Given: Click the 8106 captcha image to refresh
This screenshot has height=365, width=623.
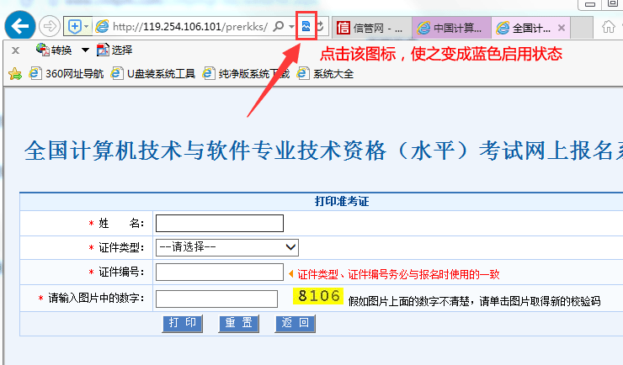Looking at the screenshot, I should [318, 296].
